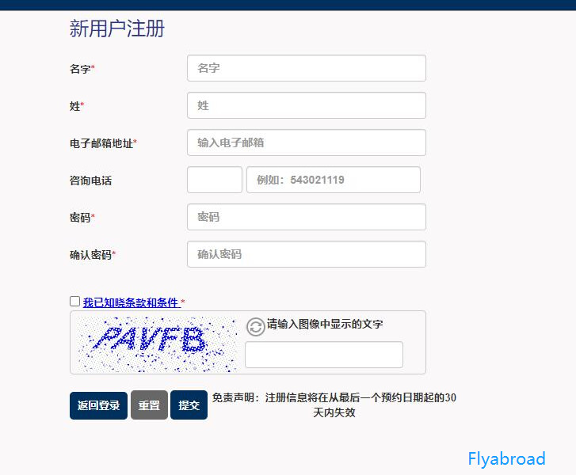Click the PAVFB captcha image
Viewport: 576px width, 475px height.
coord(157,344)
